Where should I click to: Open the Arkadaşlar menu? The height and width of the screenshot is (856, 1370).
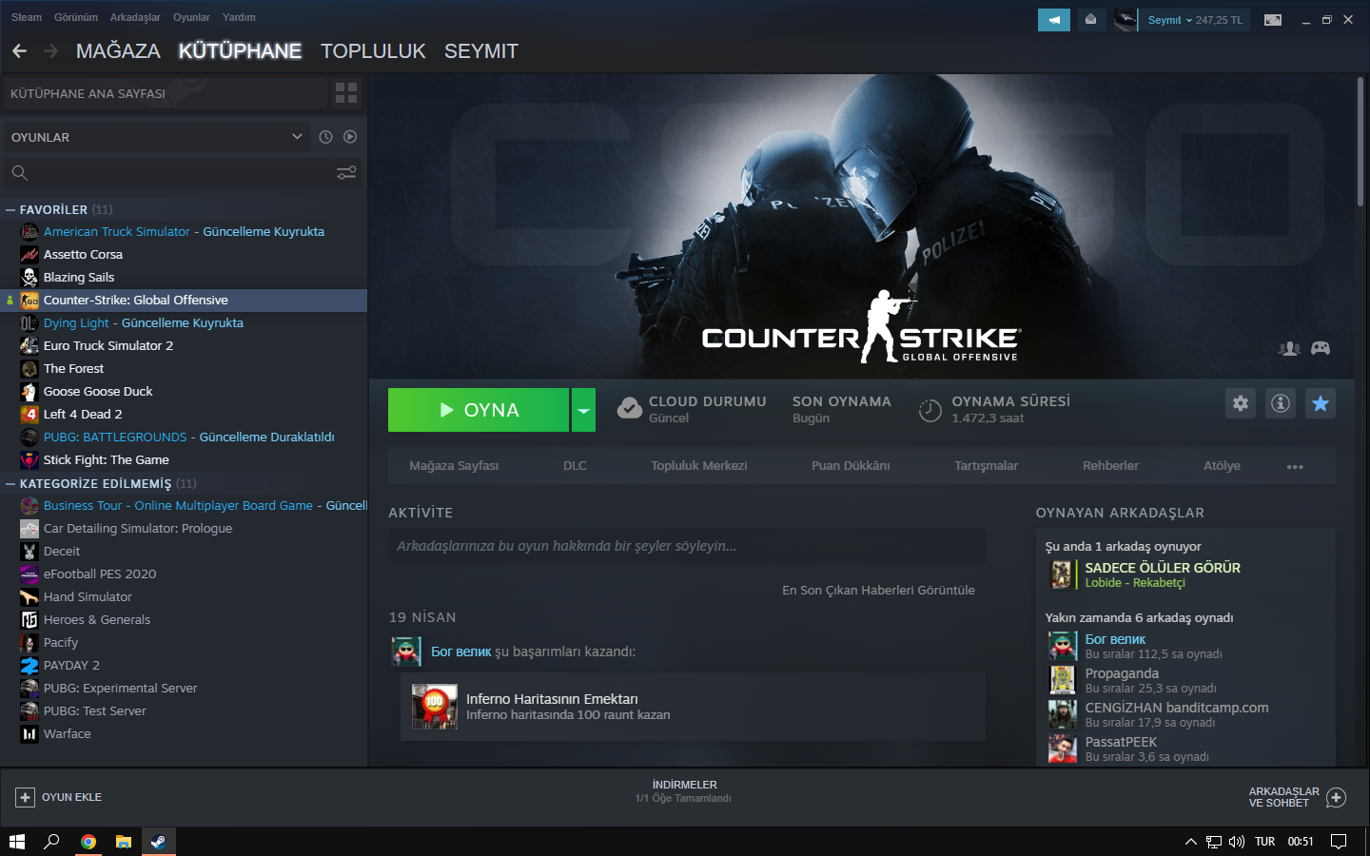(x=135, y=17)
